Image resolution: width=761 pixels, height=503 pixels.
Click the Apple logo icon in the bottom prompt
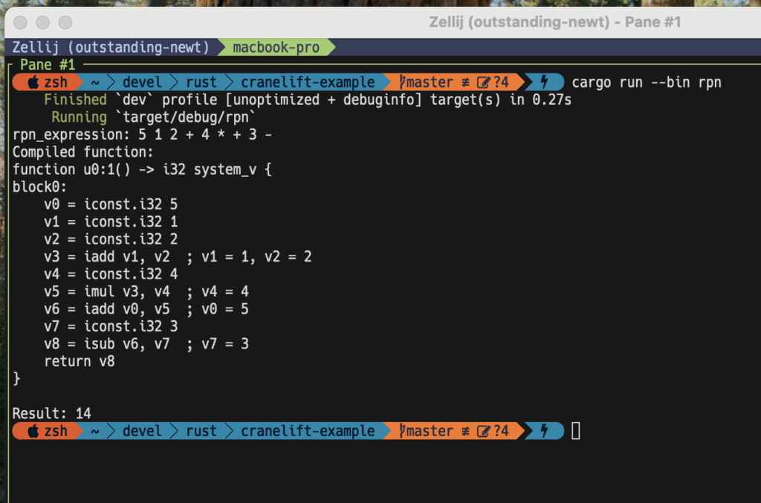click(33, 431)
